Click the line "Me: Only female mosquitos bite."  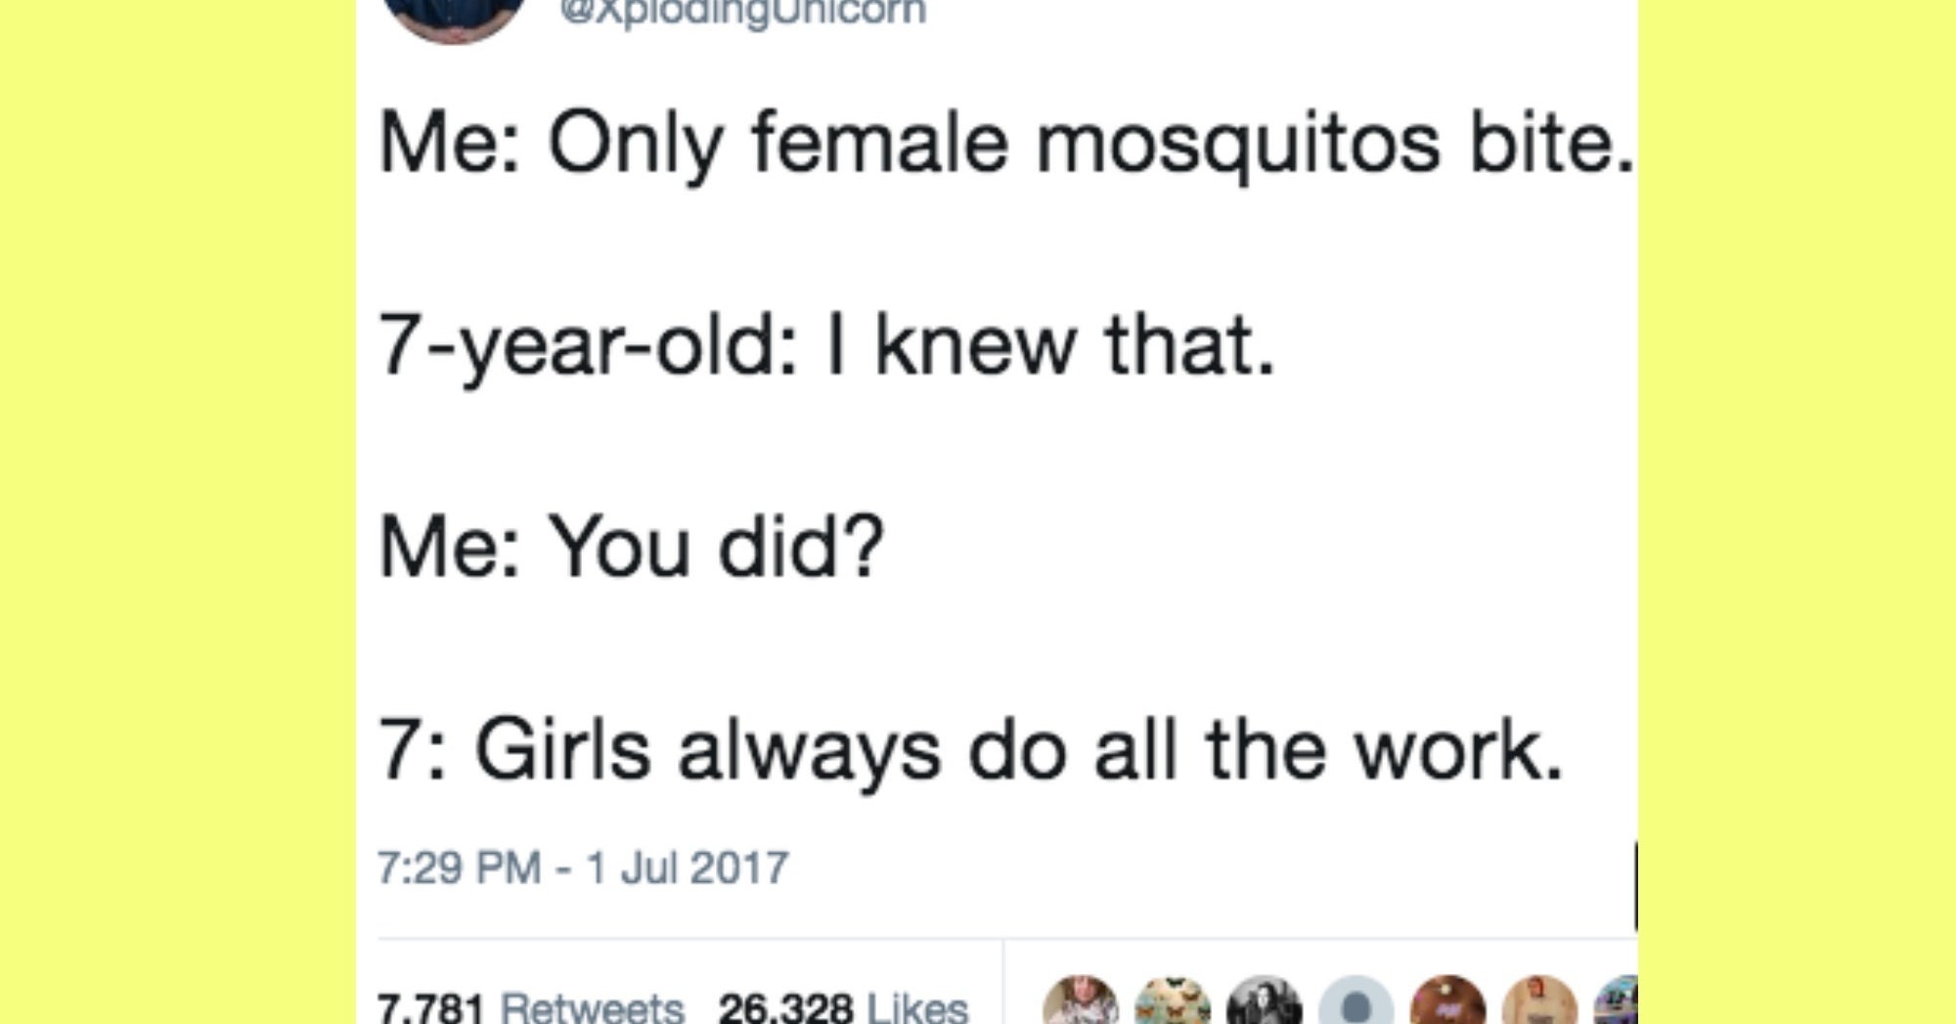(1005, 145)
